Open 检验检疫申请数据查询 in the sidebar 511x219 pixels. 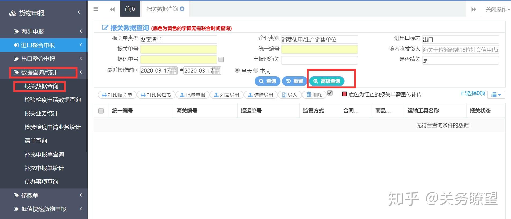[x=53, y=100]
